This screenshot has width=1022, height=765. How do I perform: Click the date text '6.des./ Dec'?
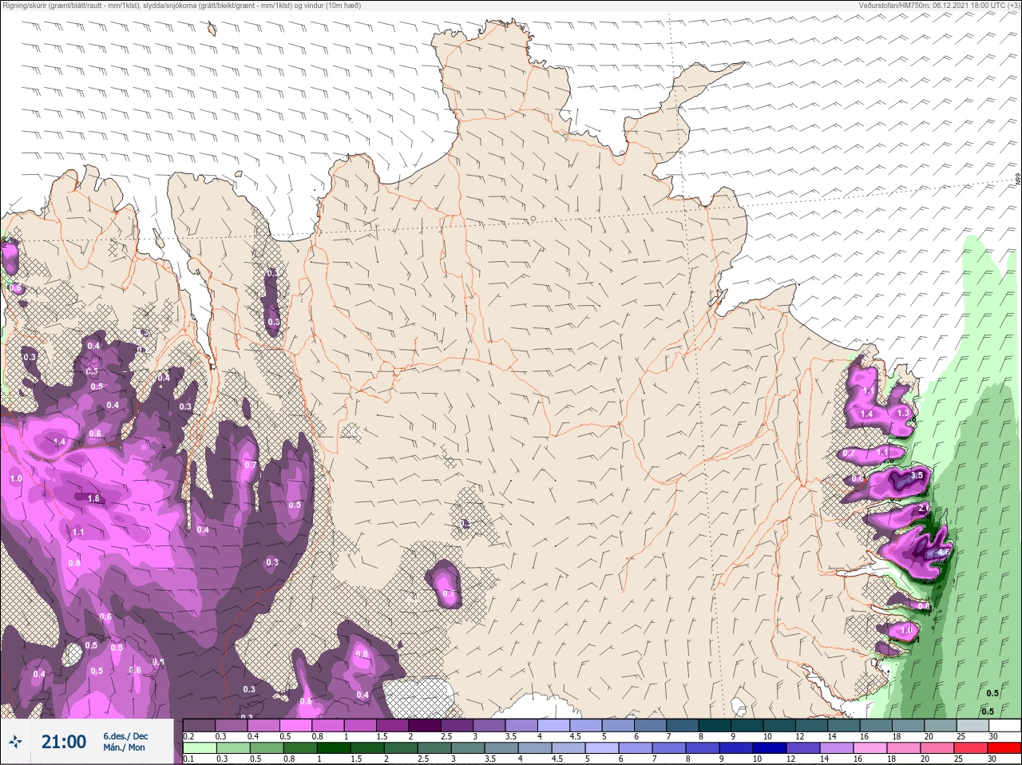coord(125,735)
